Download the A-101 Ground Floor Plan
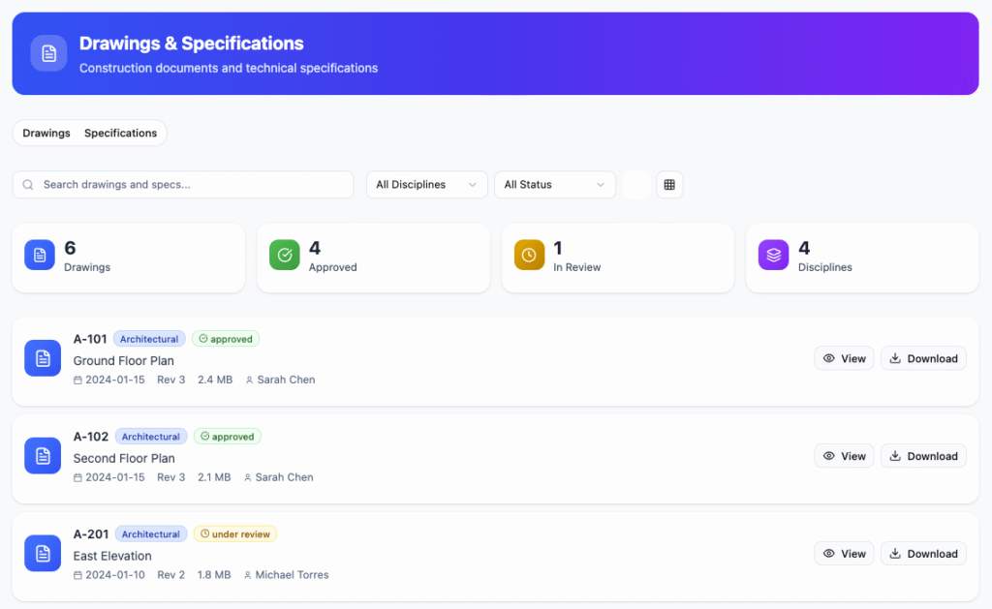This screenshot has height=609, width=992. (923, 358)
